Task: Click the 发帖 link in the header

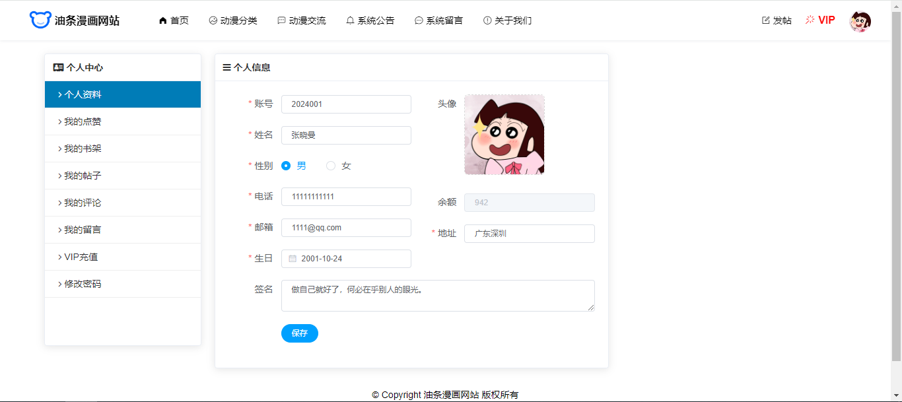Action: click(x=777, y=20)
